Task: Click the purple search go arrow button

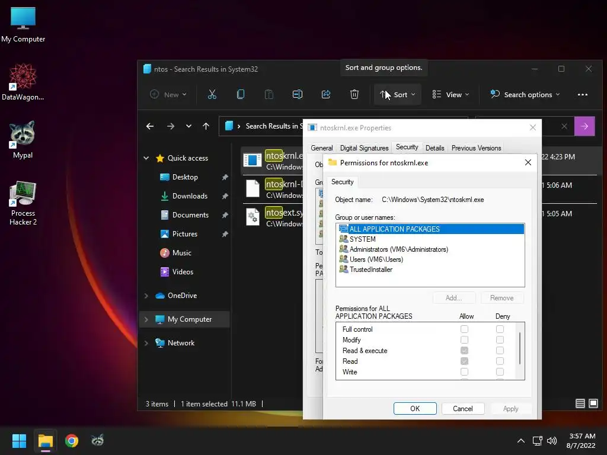Action: click(584, 126)
